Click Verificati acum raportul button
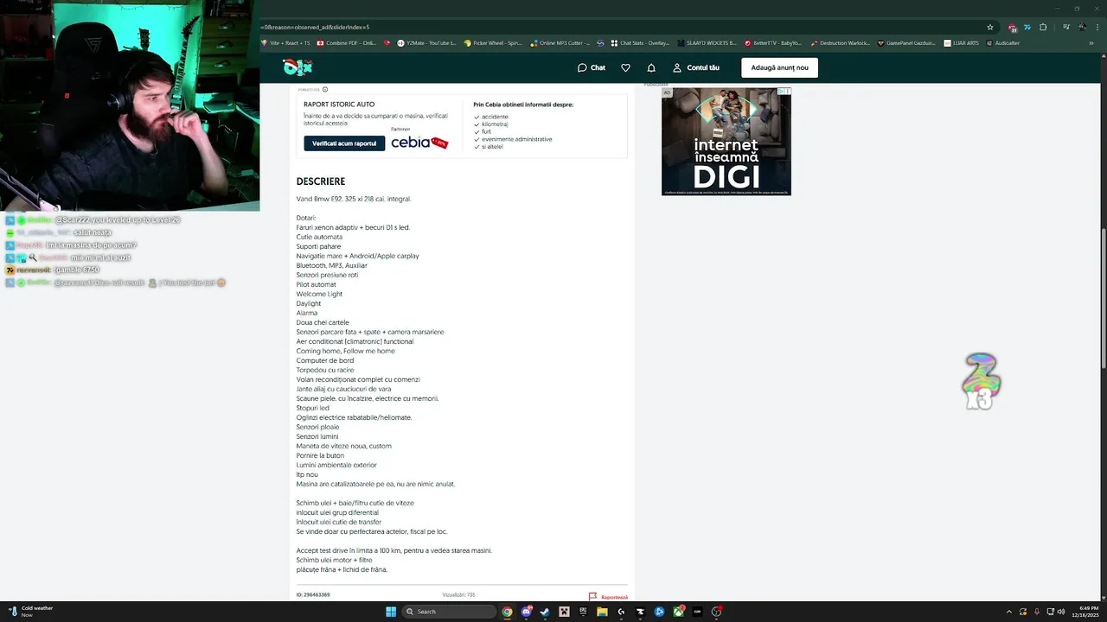Screen dimensions: 1107x622 [344, 143]
